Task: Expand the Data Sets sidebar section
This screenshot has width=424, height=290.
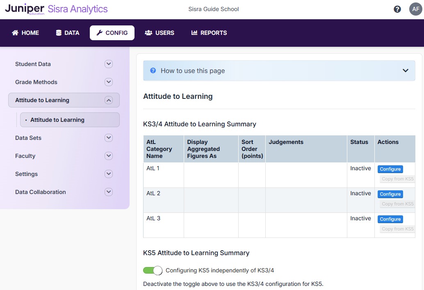Action: 108,138
